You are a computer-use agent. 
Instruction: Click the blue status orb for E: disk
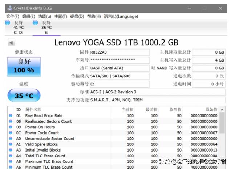click(35, 22)
